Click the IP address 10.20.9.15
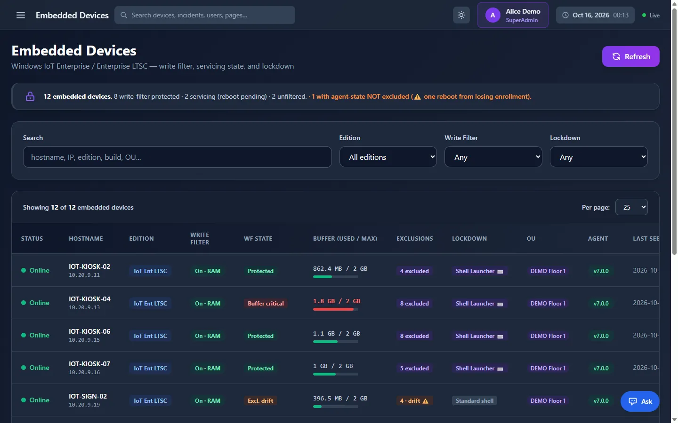 tap(84, 340)
